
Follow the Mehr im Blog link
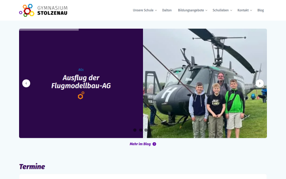tap(140, 144)
